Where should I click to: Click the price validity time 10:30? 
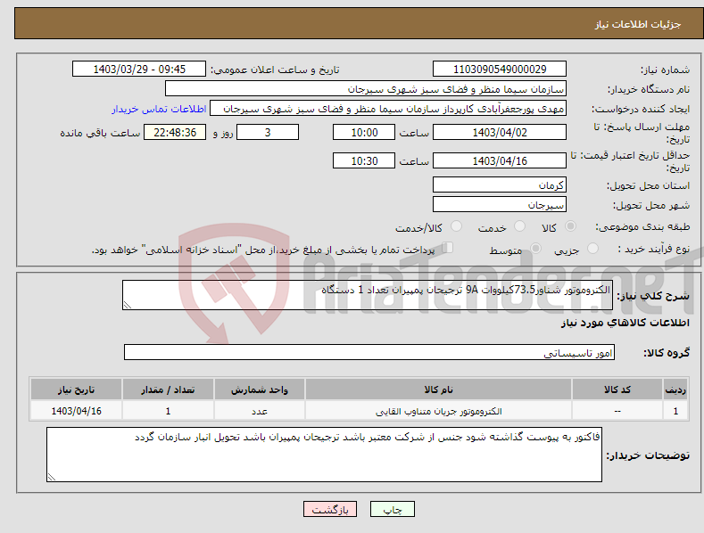pyautogui.click(x=364, y=160)
